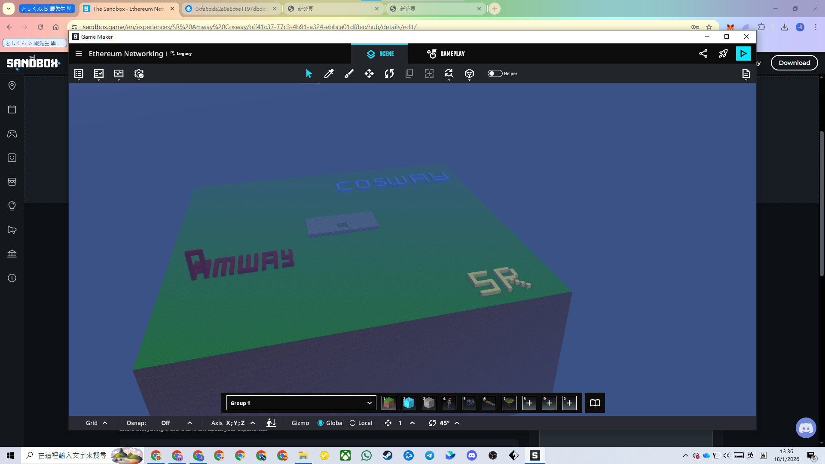The height and width of the screenshot is (464, 825).
Task: Open the map pin icon in Sandbox sidebar
Action: point(12,85)
